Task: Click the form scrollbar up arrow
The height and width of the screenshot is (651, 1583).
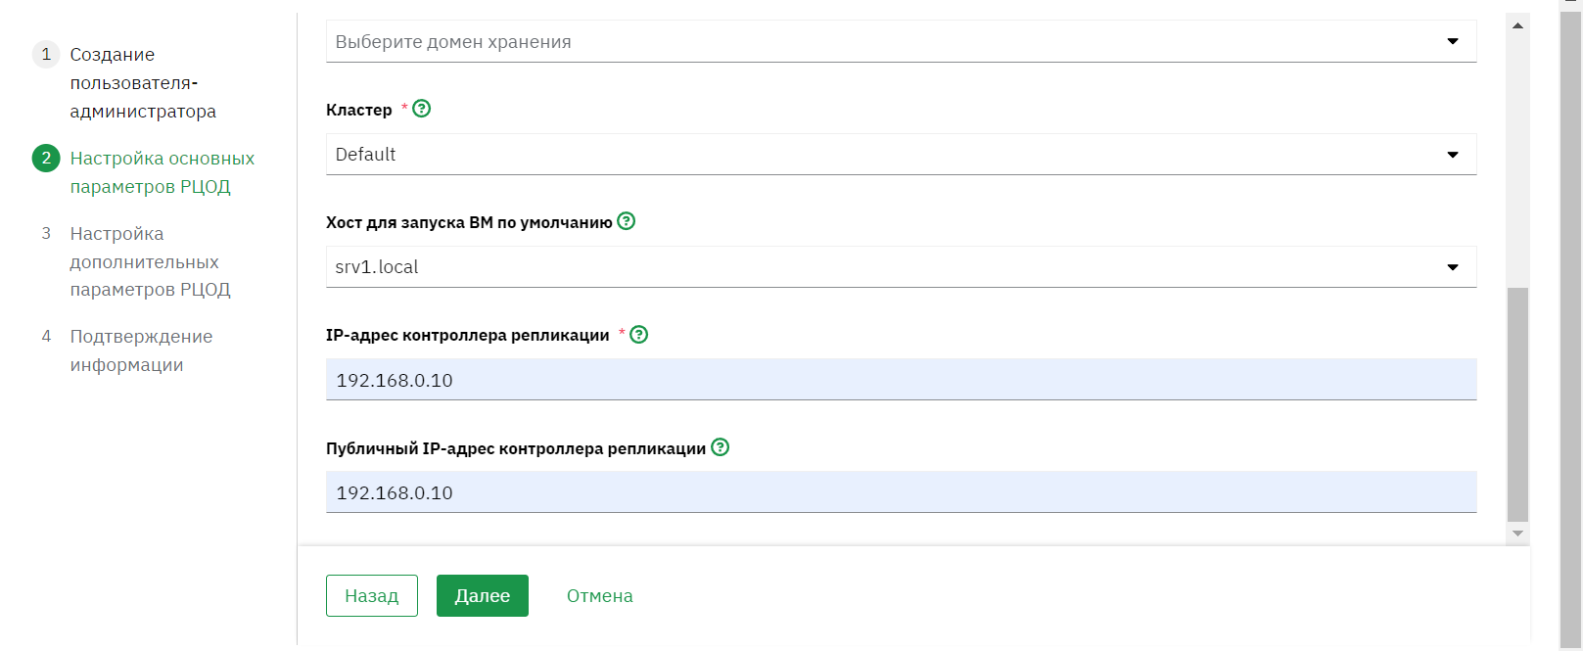Action: pos(1517,25)
